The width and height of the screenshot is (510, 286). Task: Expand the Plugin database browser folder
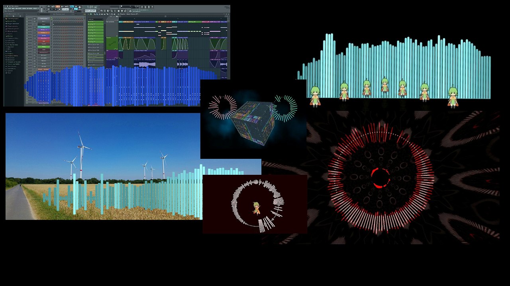click(x=12, y=23)
